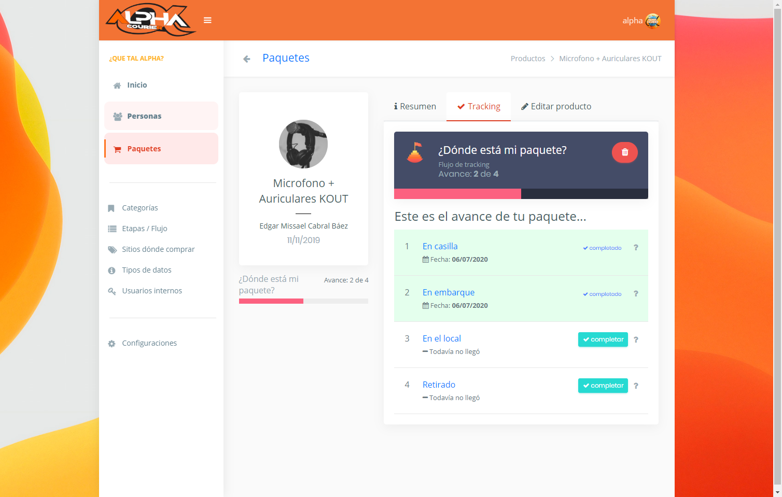782x497 pixels.
Task: Click the tracking progress bar in the dark card
Action: pos(521,194)
